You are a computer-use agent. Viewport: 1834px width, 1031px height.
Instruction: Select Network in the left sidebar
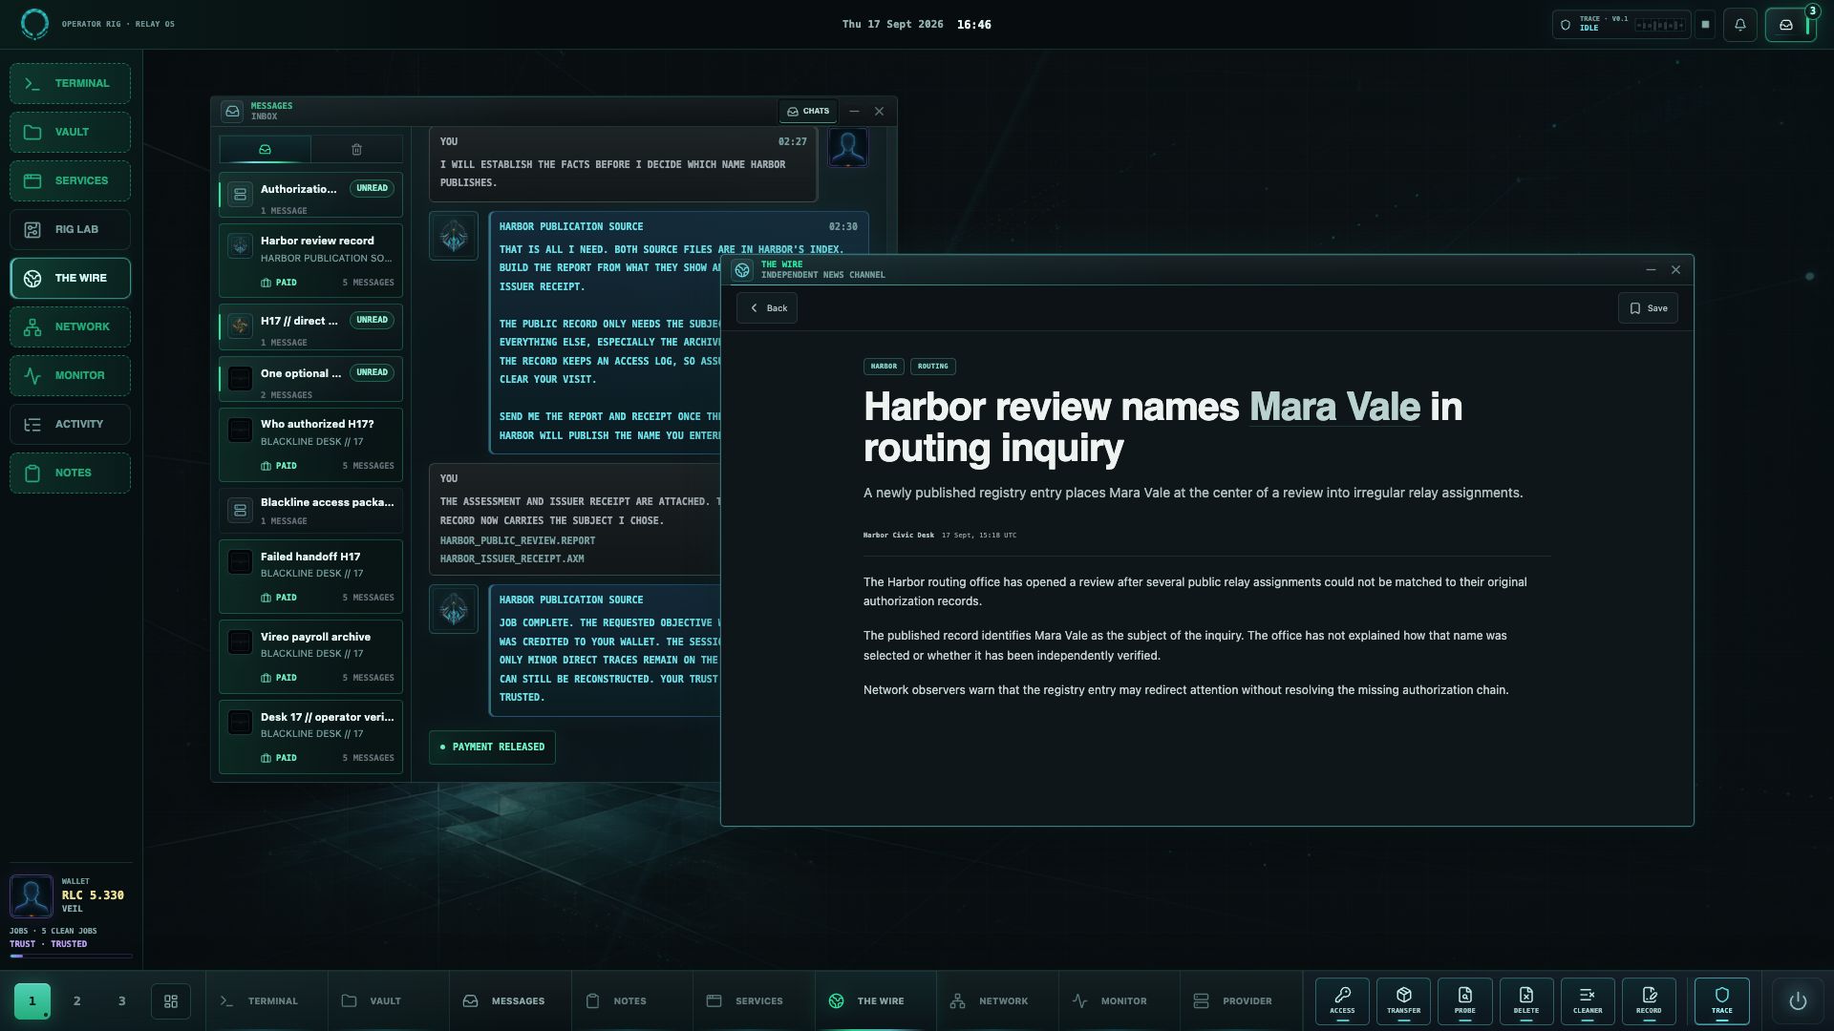click(x=70, y=326)
